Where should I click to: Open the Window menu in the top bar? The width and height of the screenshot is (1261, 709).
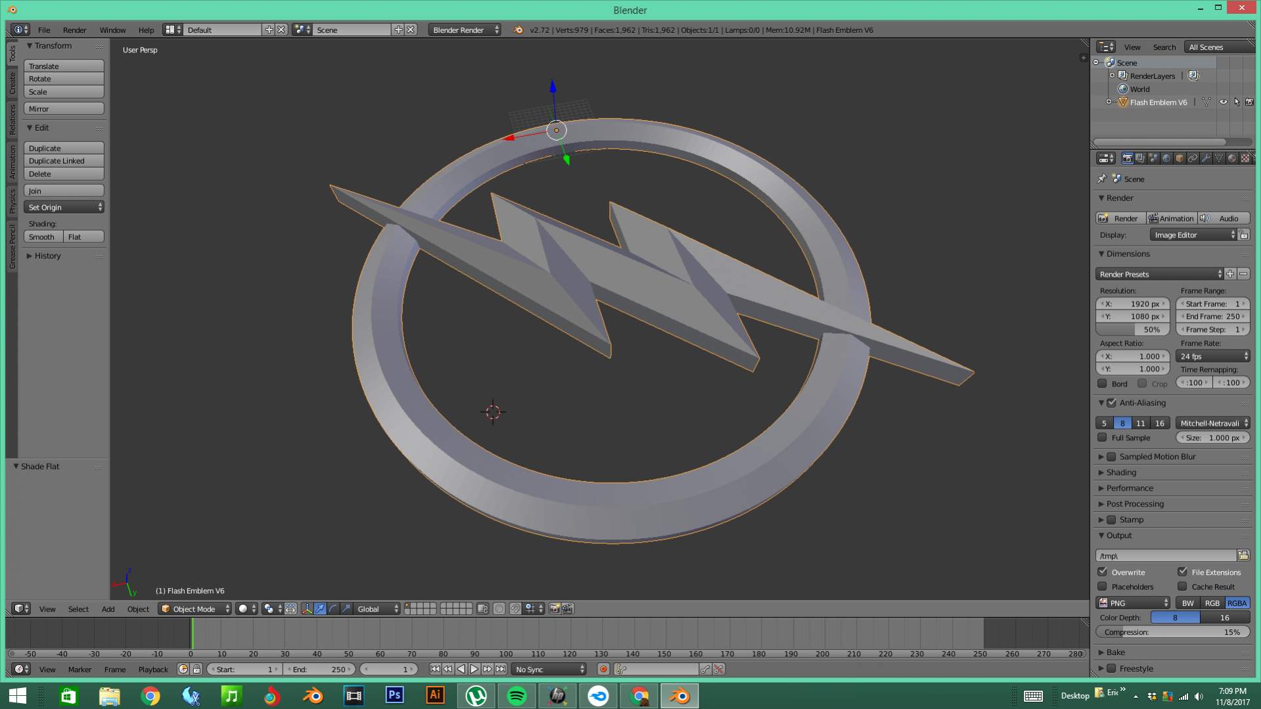tap(112, 30)
